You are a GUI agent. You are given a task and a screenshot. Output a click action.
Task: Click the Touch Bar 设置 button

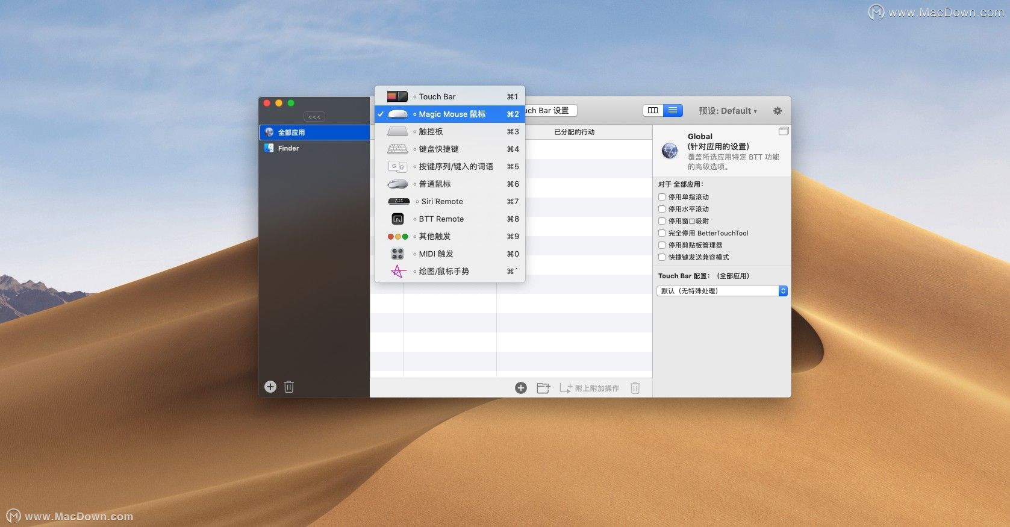coord(550,111)
